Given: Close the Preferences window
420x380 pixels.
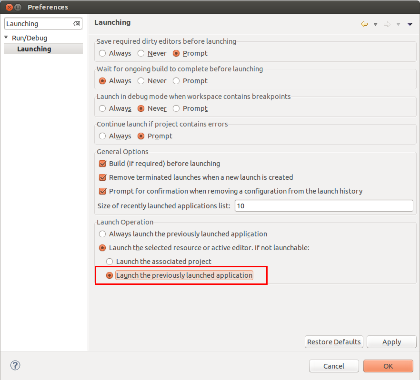Looking at the screenshot, I should pyautogui.click(x=9, y=7).
